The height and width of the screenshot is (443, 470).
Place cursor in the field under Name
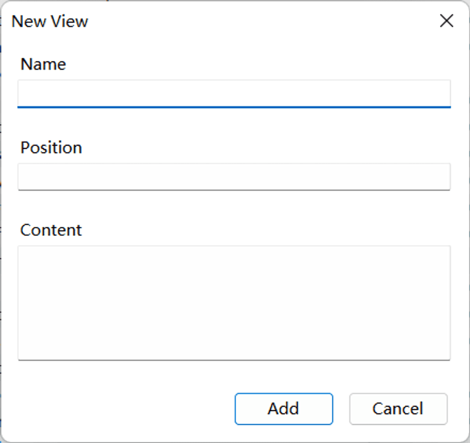click(x=234, y=94)
